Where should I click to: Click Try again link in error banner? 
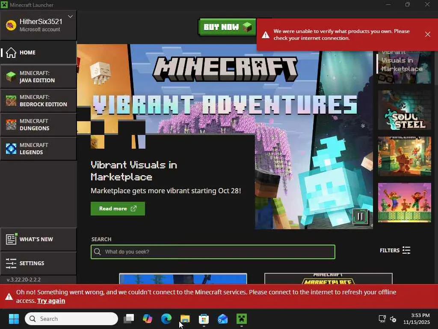[51, 301]
